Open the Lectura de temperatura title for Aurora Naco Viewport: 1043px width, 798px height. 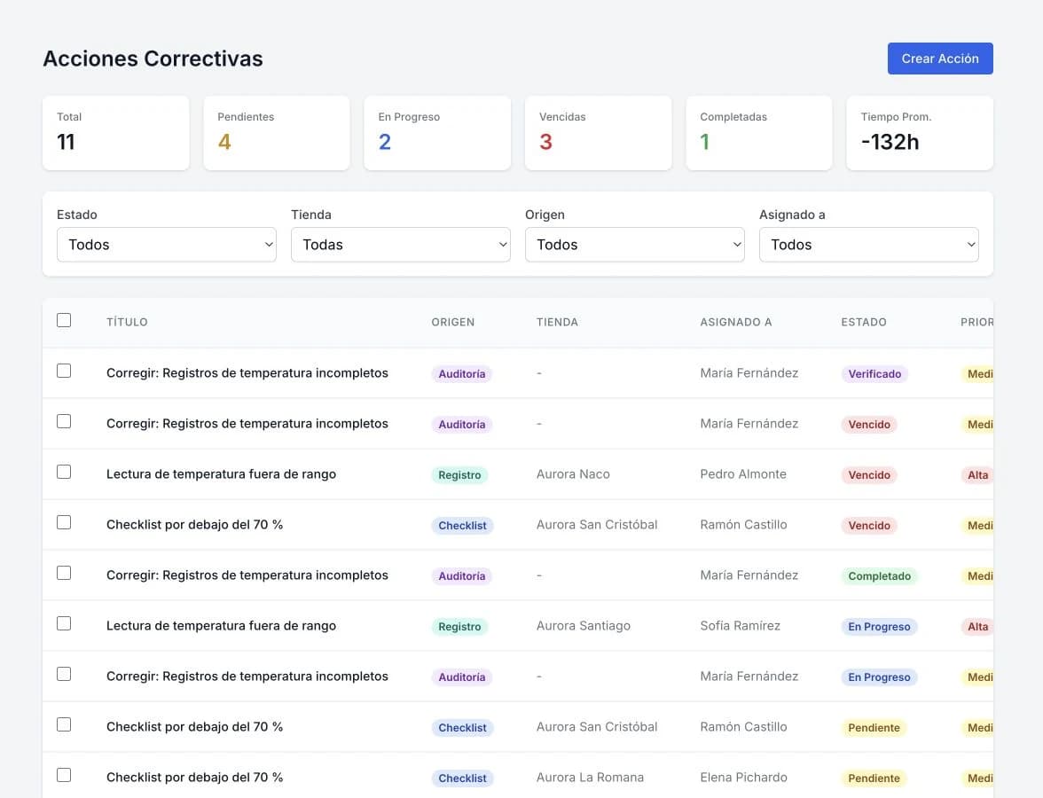(x=221, y=474)
